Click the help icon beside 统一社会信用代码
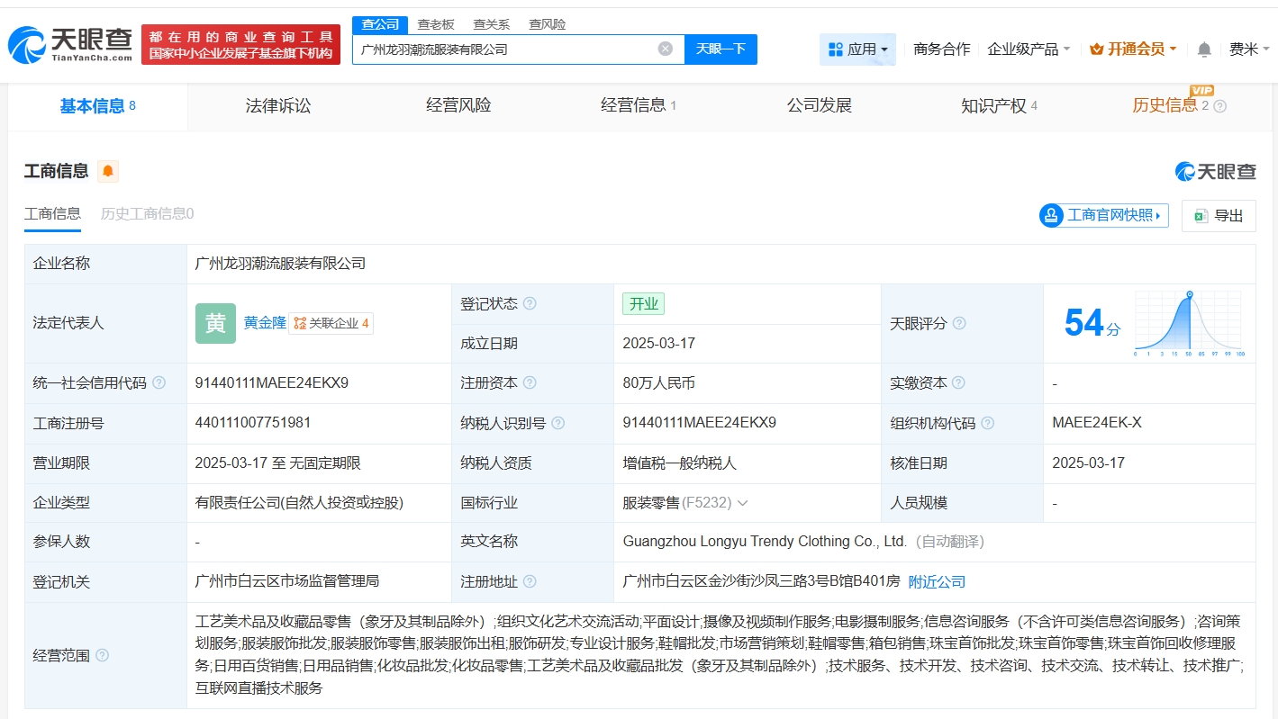 pos(159,383)
